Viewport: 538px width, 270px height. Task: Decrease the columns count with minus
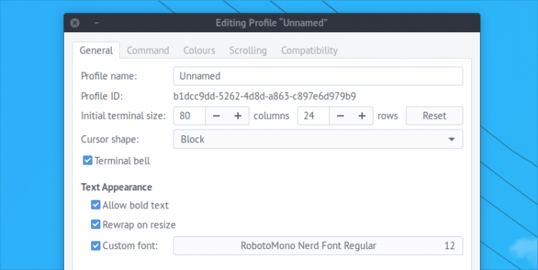216,116
